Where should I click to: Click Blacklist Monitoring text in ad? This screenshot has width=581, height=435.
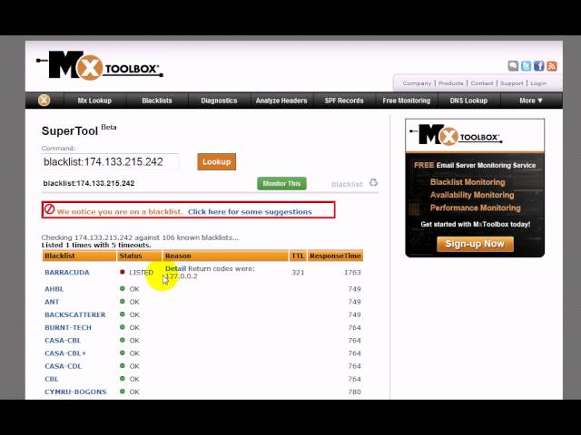[x=468, y=182]
